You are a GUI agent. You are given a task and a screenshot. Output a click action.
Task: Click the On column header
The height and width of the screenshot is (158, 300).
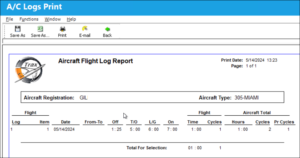pyautogui.click(x=171, y=122)
